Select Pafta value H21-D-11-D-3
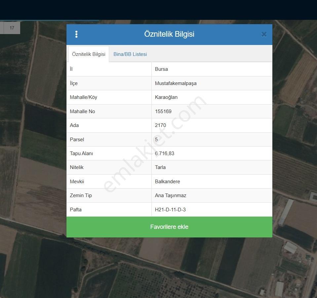This screenshot has height=298, width=317. click(170, 210)
